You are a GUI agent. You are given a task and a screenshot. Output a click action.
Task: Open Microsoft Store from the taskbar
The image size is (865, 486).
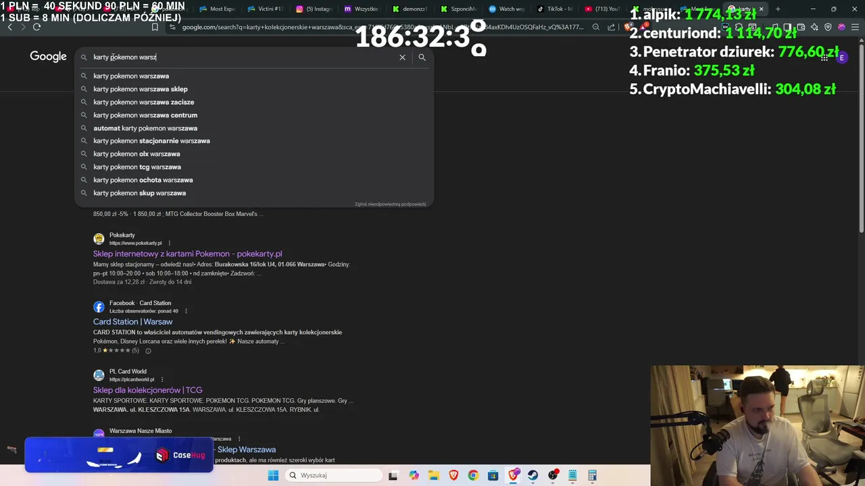[x=493, y=475]
